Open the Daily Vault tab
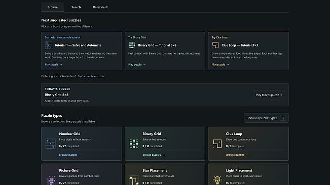The width and height of the screenshot is (330, 185). 100,7
